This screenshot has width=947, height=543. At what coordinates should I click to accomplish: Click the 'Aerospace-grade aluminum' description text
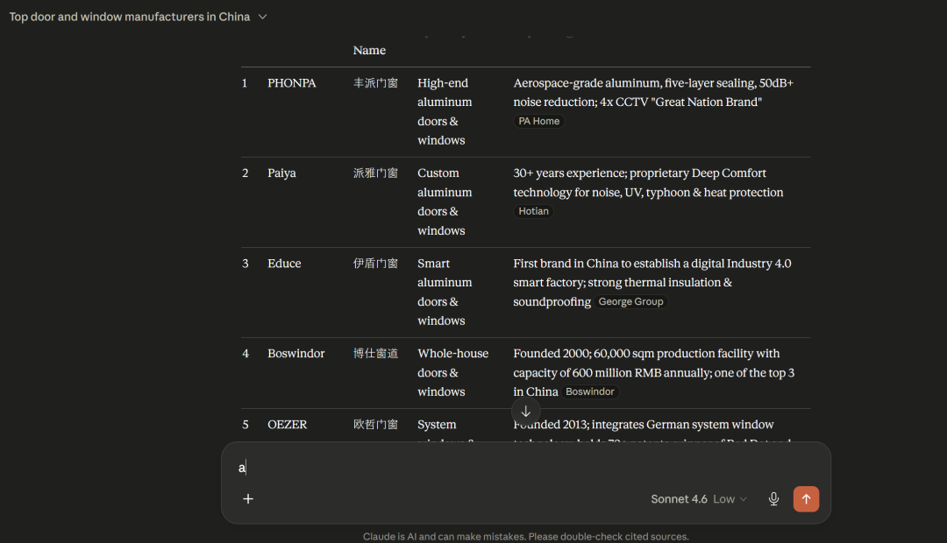coord(653,92)
